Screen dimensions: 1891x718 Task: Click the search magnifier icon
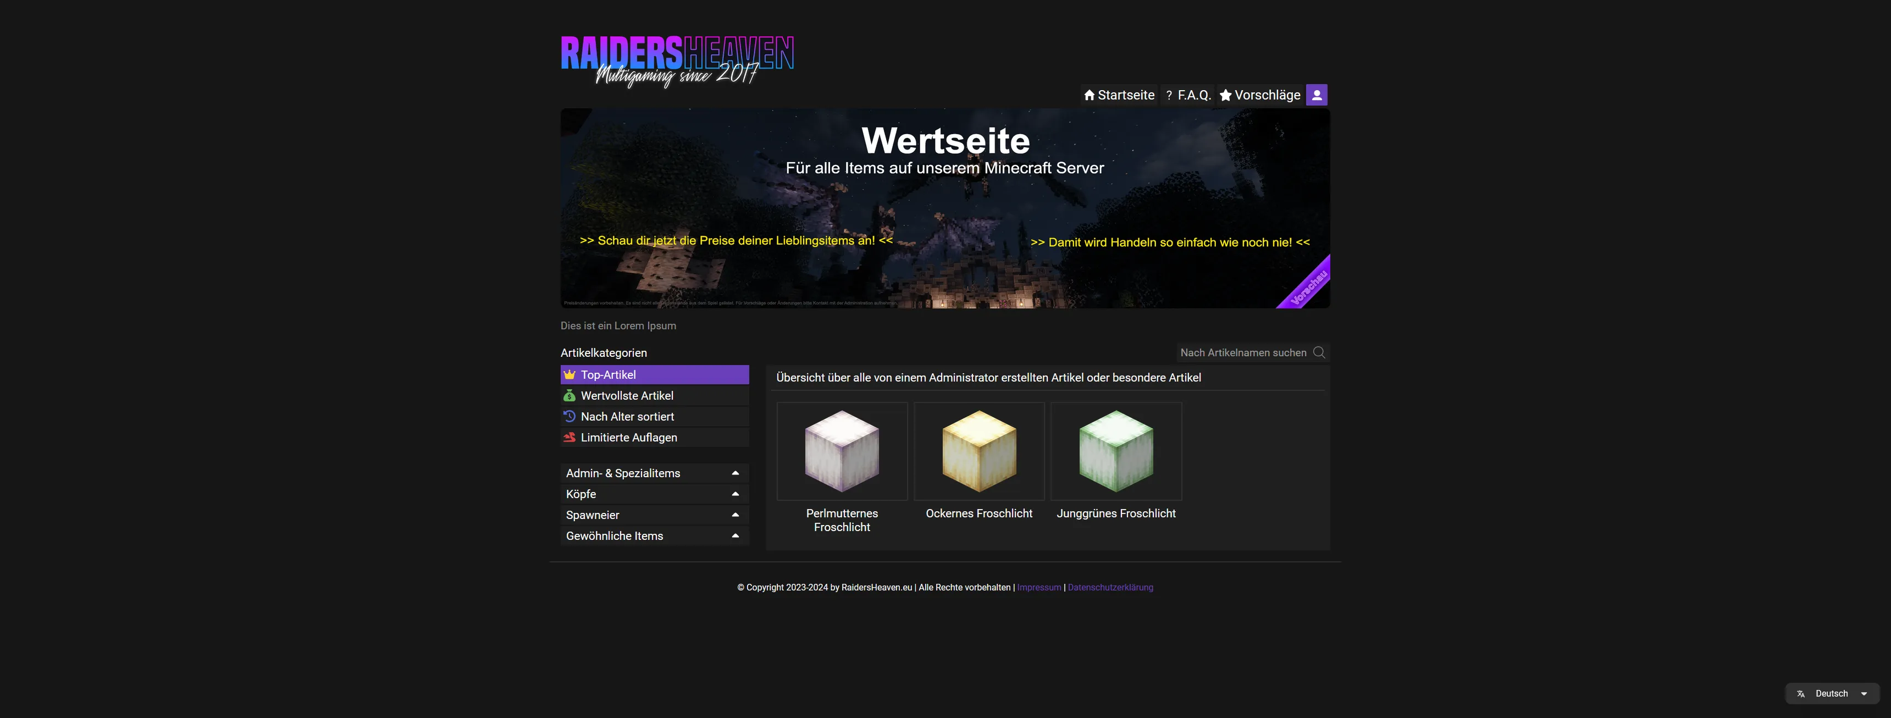pyautogui.click(x=1318, y=352)
